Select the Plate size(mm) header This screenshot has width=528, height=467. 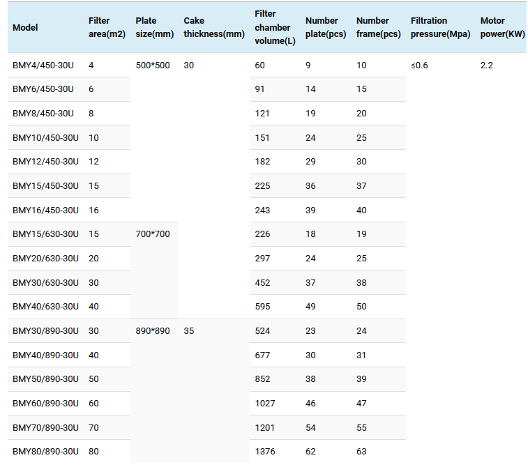pyautogui.click(x=153, y=28)
